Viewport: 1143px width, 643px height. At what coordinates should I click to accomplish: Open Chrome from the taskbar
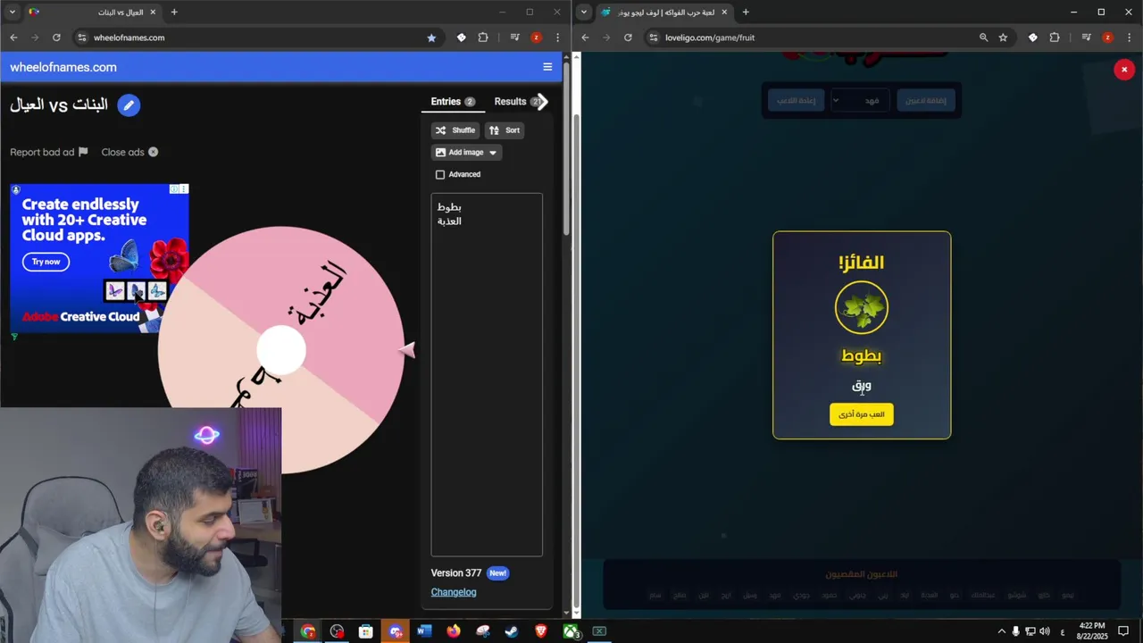[x=308, y=631]
